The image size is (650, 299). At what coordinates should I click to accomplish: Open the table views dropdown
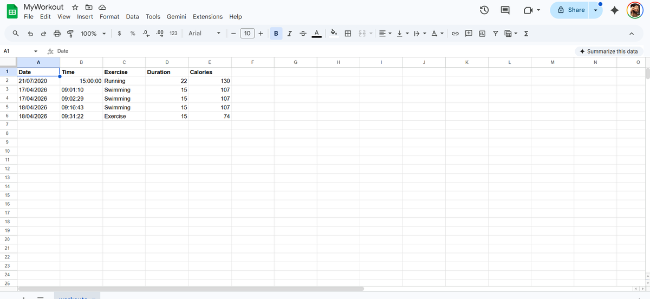pos(510,34)
